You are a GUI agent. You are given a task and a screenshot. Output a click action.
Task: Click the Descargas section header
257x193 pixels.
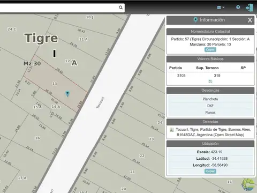pos(210,91)
